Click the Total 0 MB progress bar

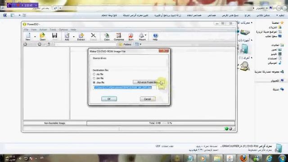coord(161,123)
